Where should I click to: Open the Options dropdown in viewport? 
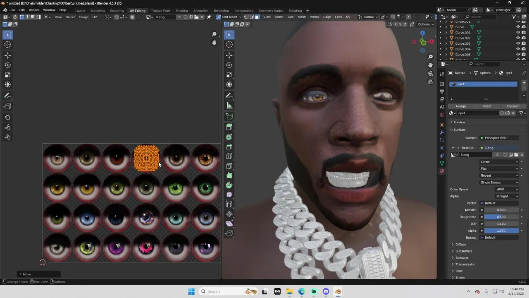(426, 24)
